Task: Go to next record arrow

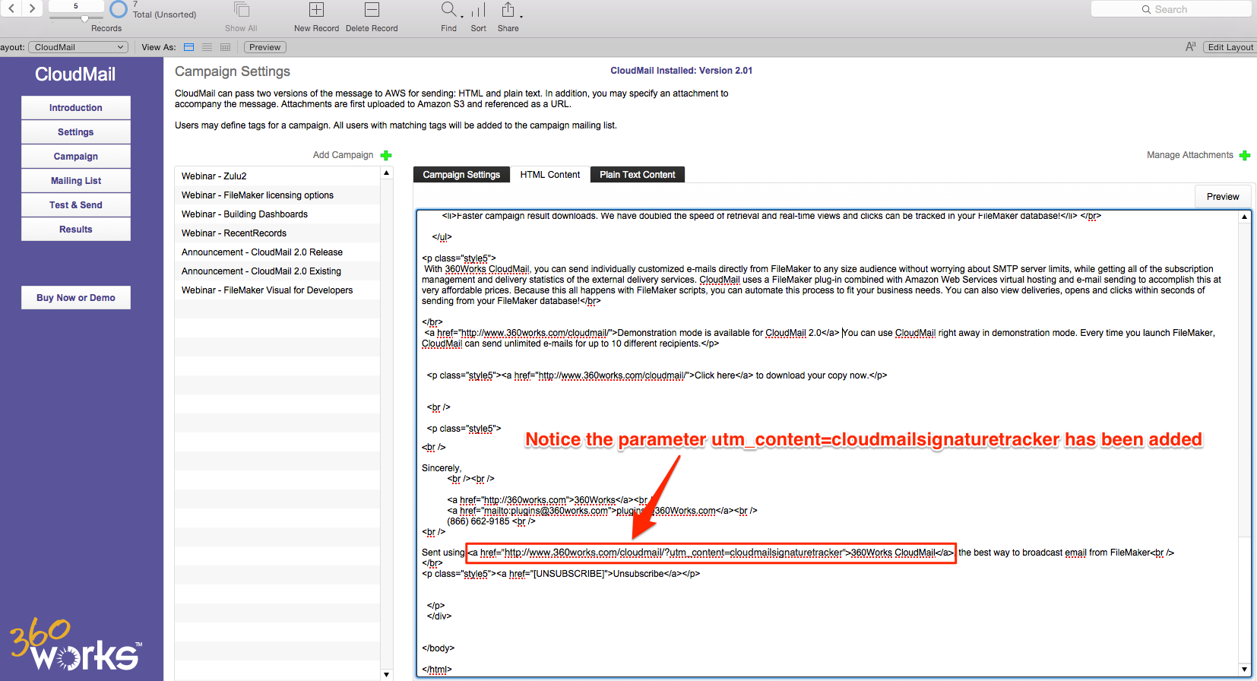Action: point(32,8)
